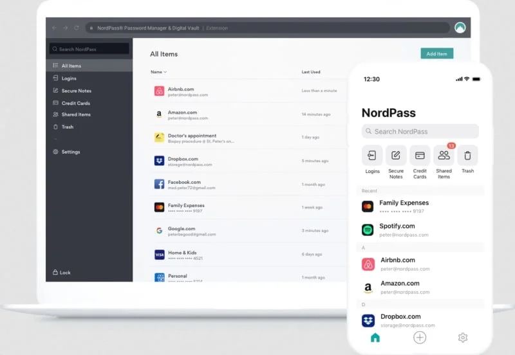Open the Facebook.com entry
Image resolution: width=515 pixels, height=355 pixels.
pyautogui.click(x=249, y=184)
